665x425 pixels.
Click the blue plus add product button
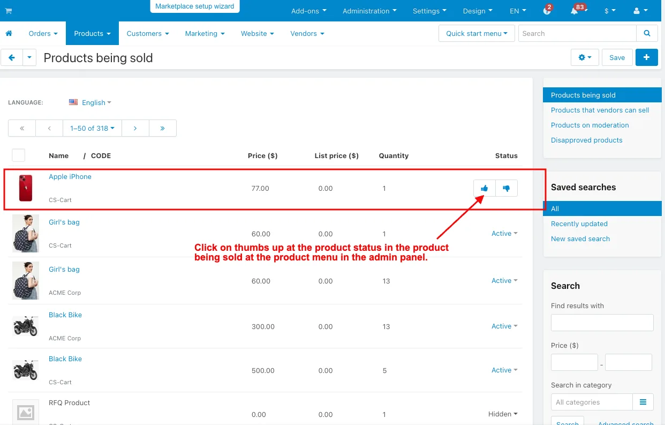[x=646, y=57]
